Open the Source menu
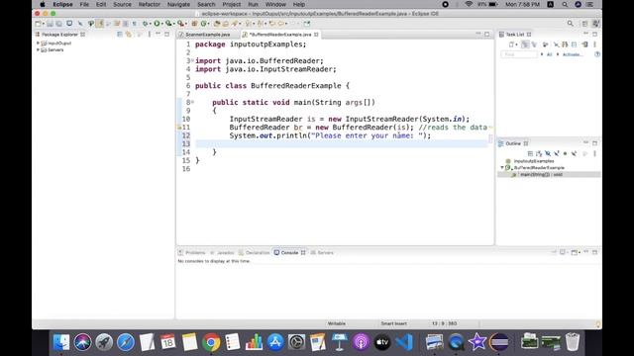The height and width of the screenshot is (356, 634). pyautogui.click(x=122, y=4)
